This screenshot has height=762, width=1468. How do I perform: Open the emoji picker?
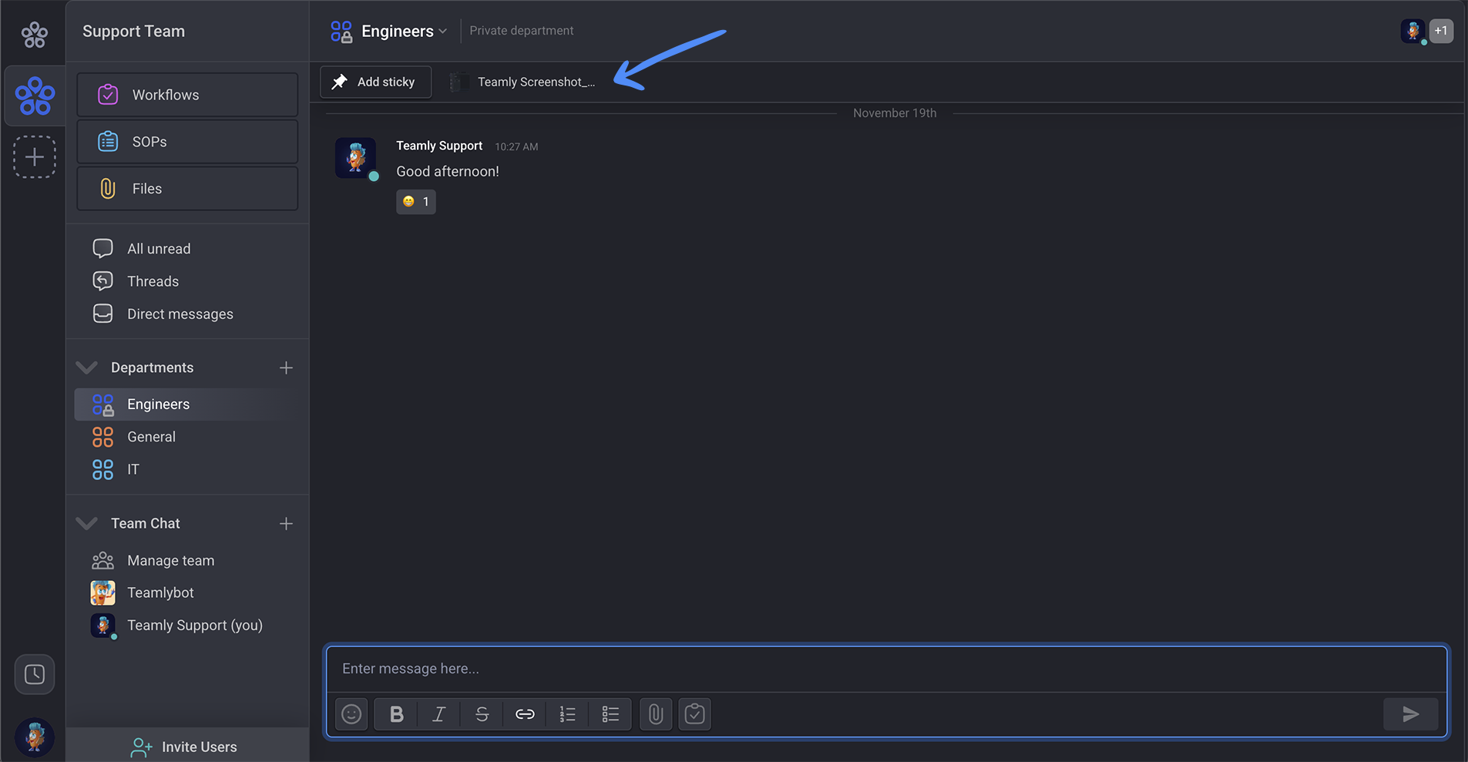351,714
